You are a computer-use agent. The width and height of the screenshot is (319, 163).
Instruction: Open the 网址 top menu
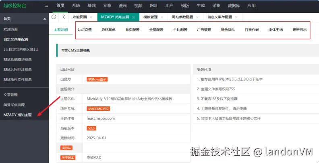154,6
